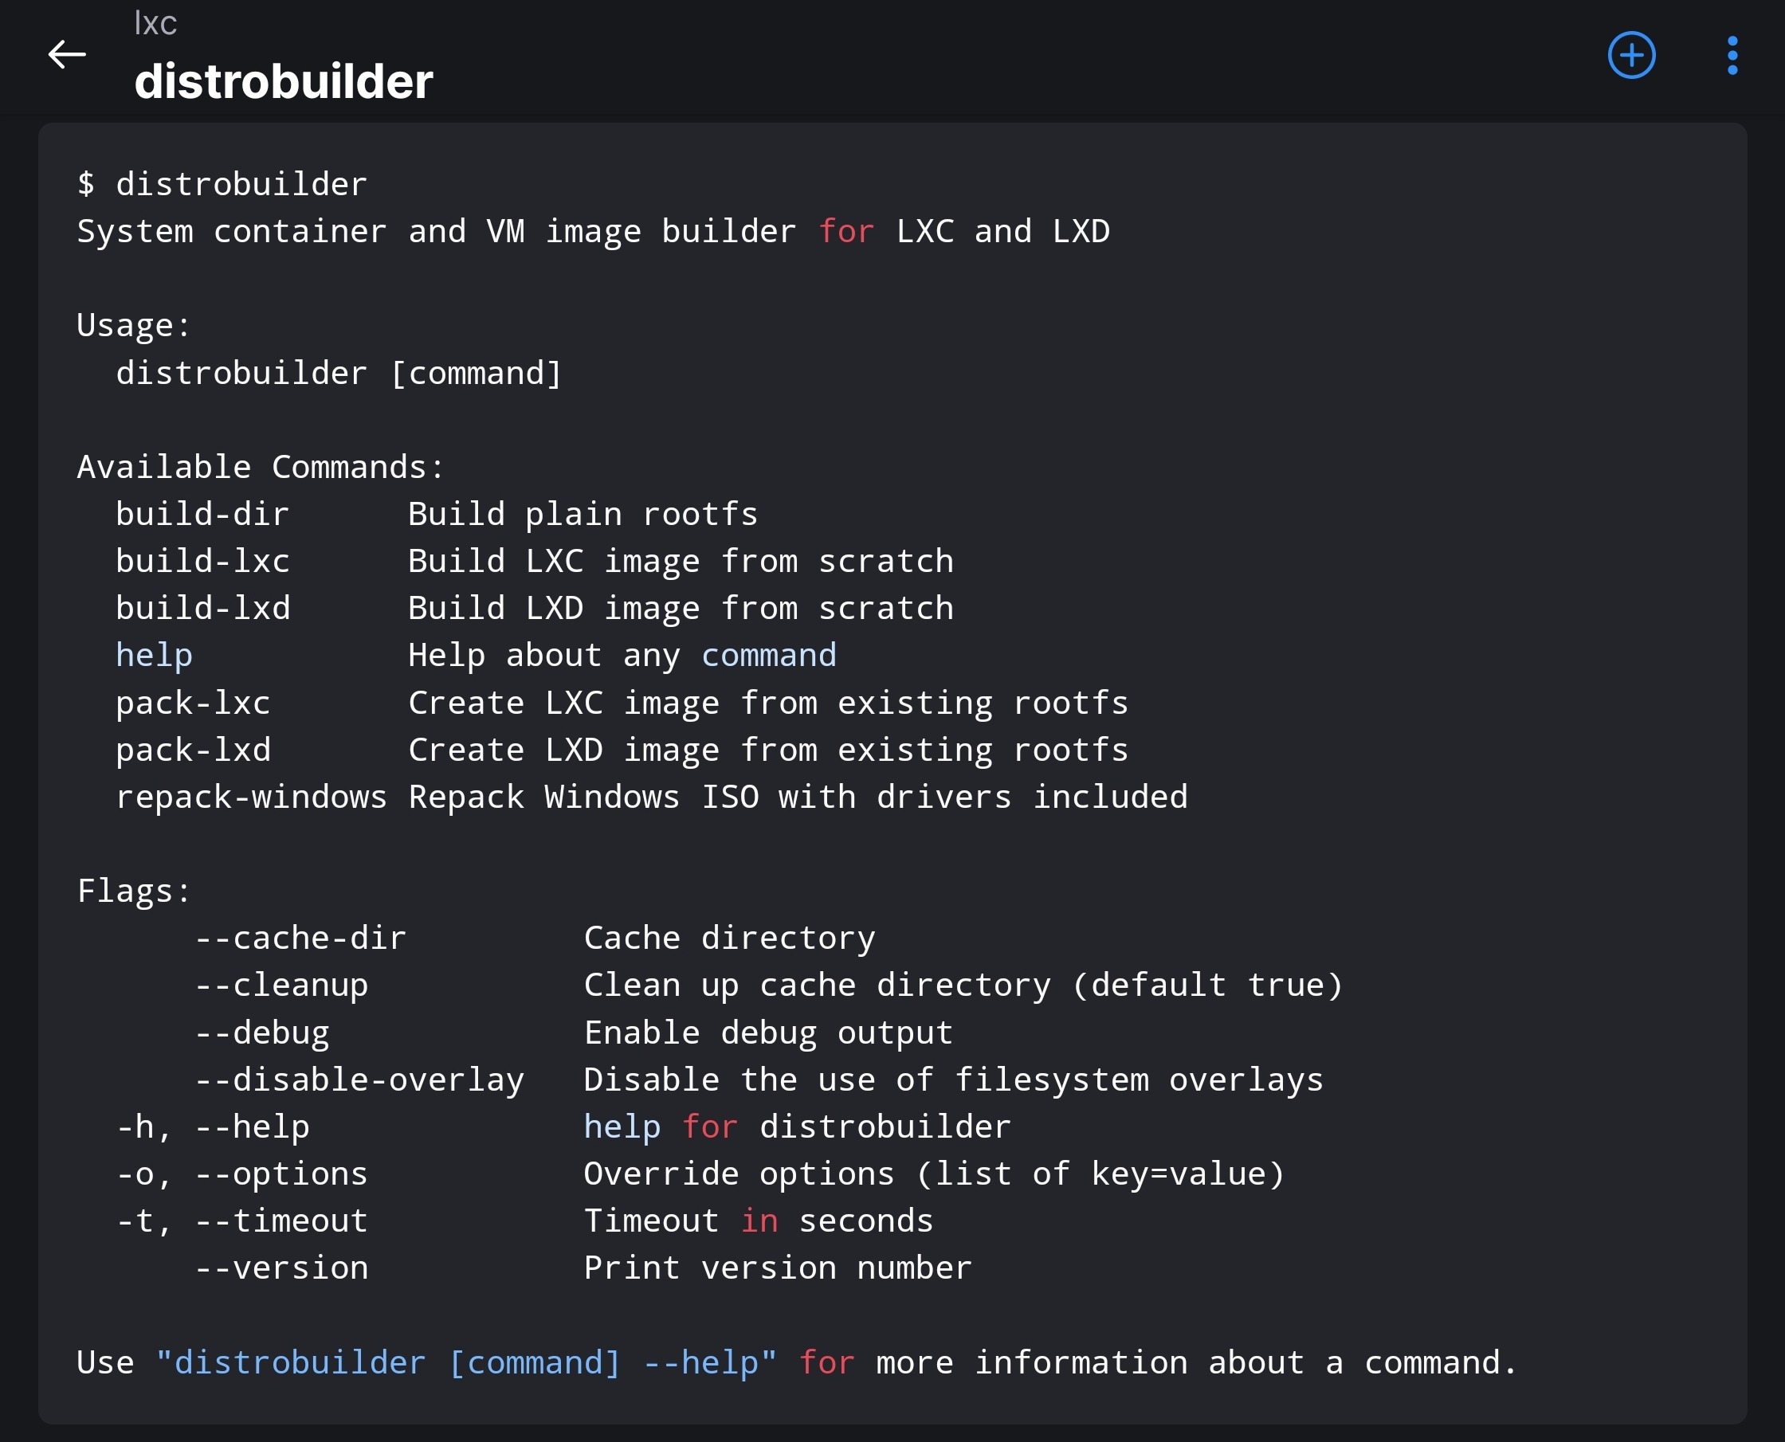Click the blue "command" word in help description
1785x1442 pixels.
pos(768,656)
